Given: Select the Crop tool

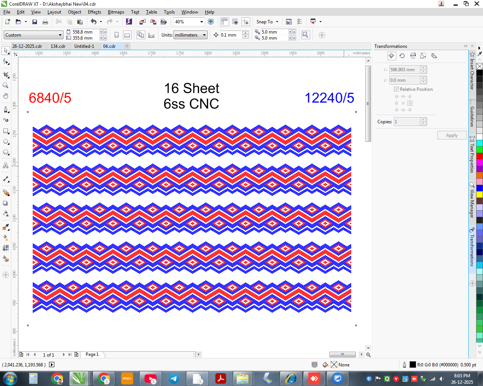Looking at the screenshot, I should [6, 75].
